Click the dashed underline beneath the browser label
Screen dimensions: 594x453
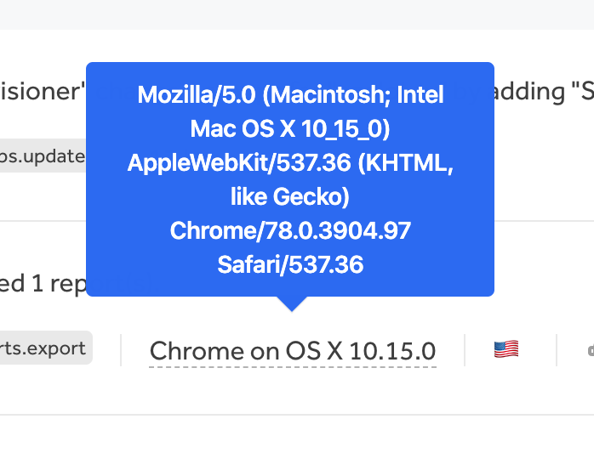tap(293, 366)
